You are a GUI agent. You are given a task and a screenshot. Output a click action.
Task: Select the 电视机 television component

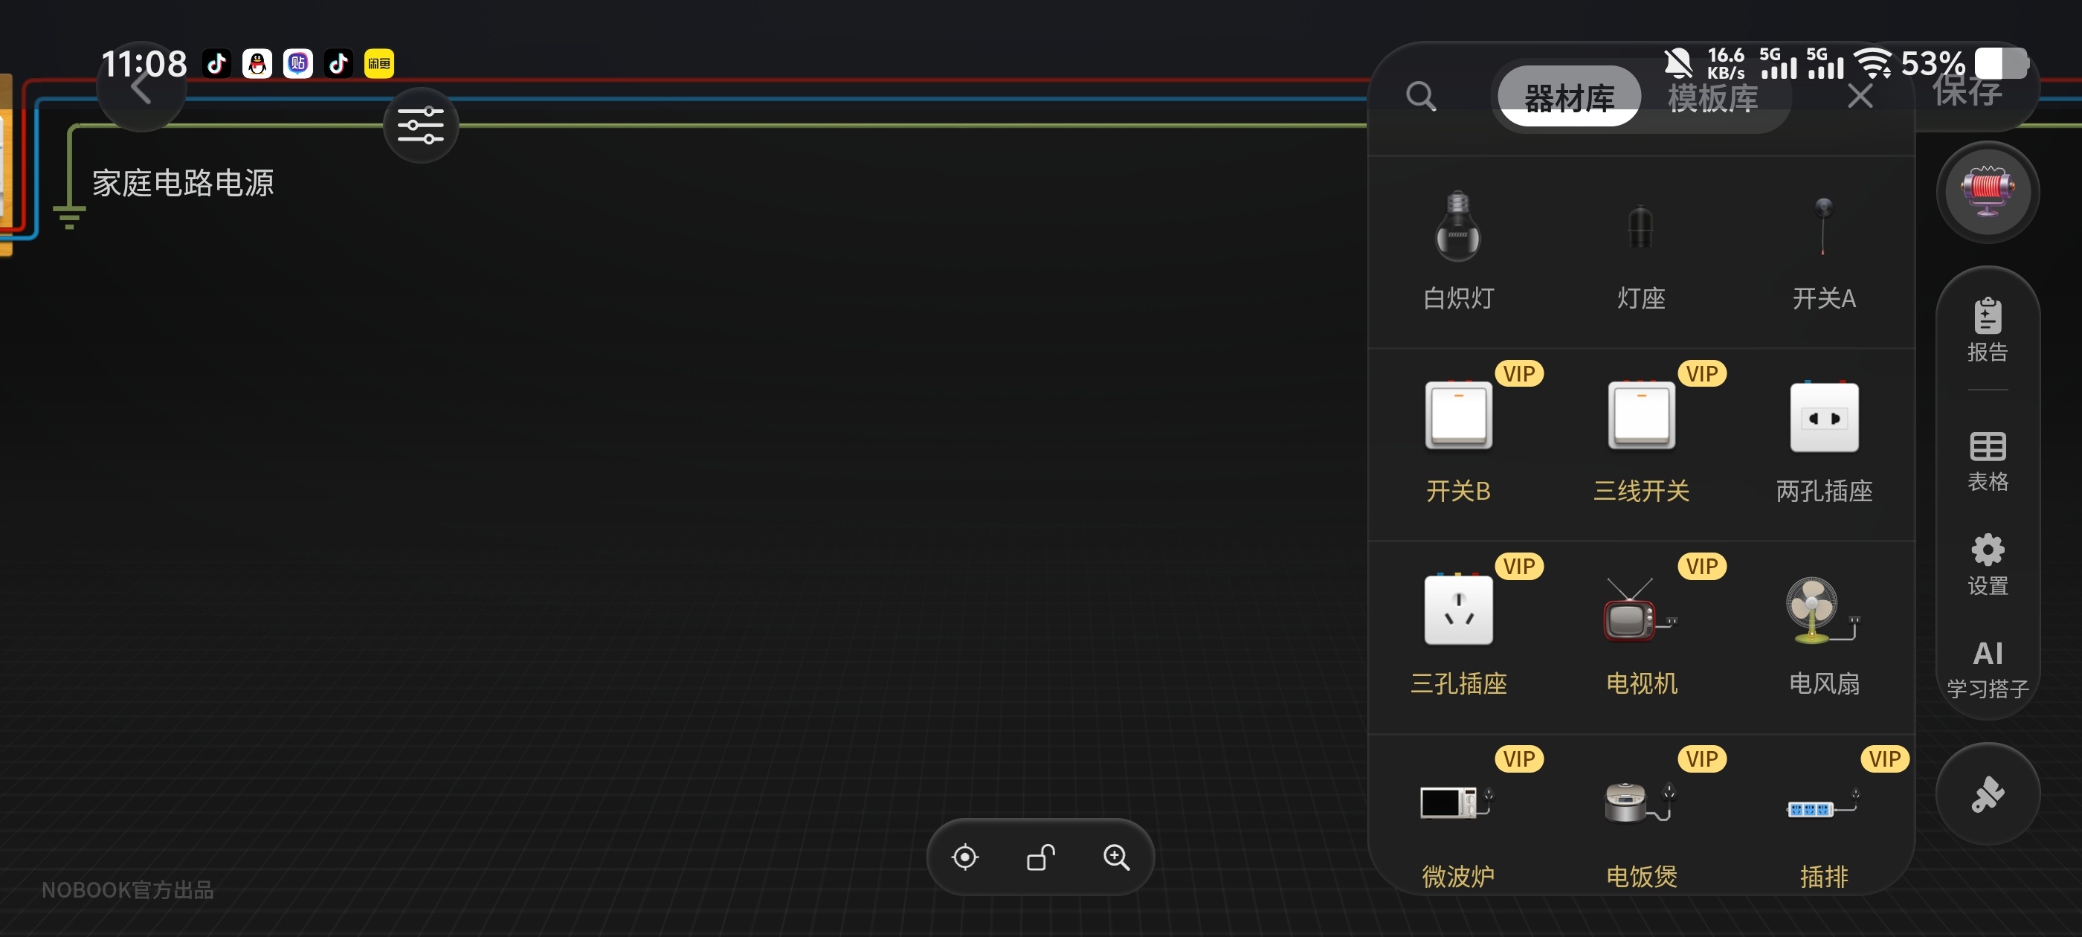(x=1641, y=634)
